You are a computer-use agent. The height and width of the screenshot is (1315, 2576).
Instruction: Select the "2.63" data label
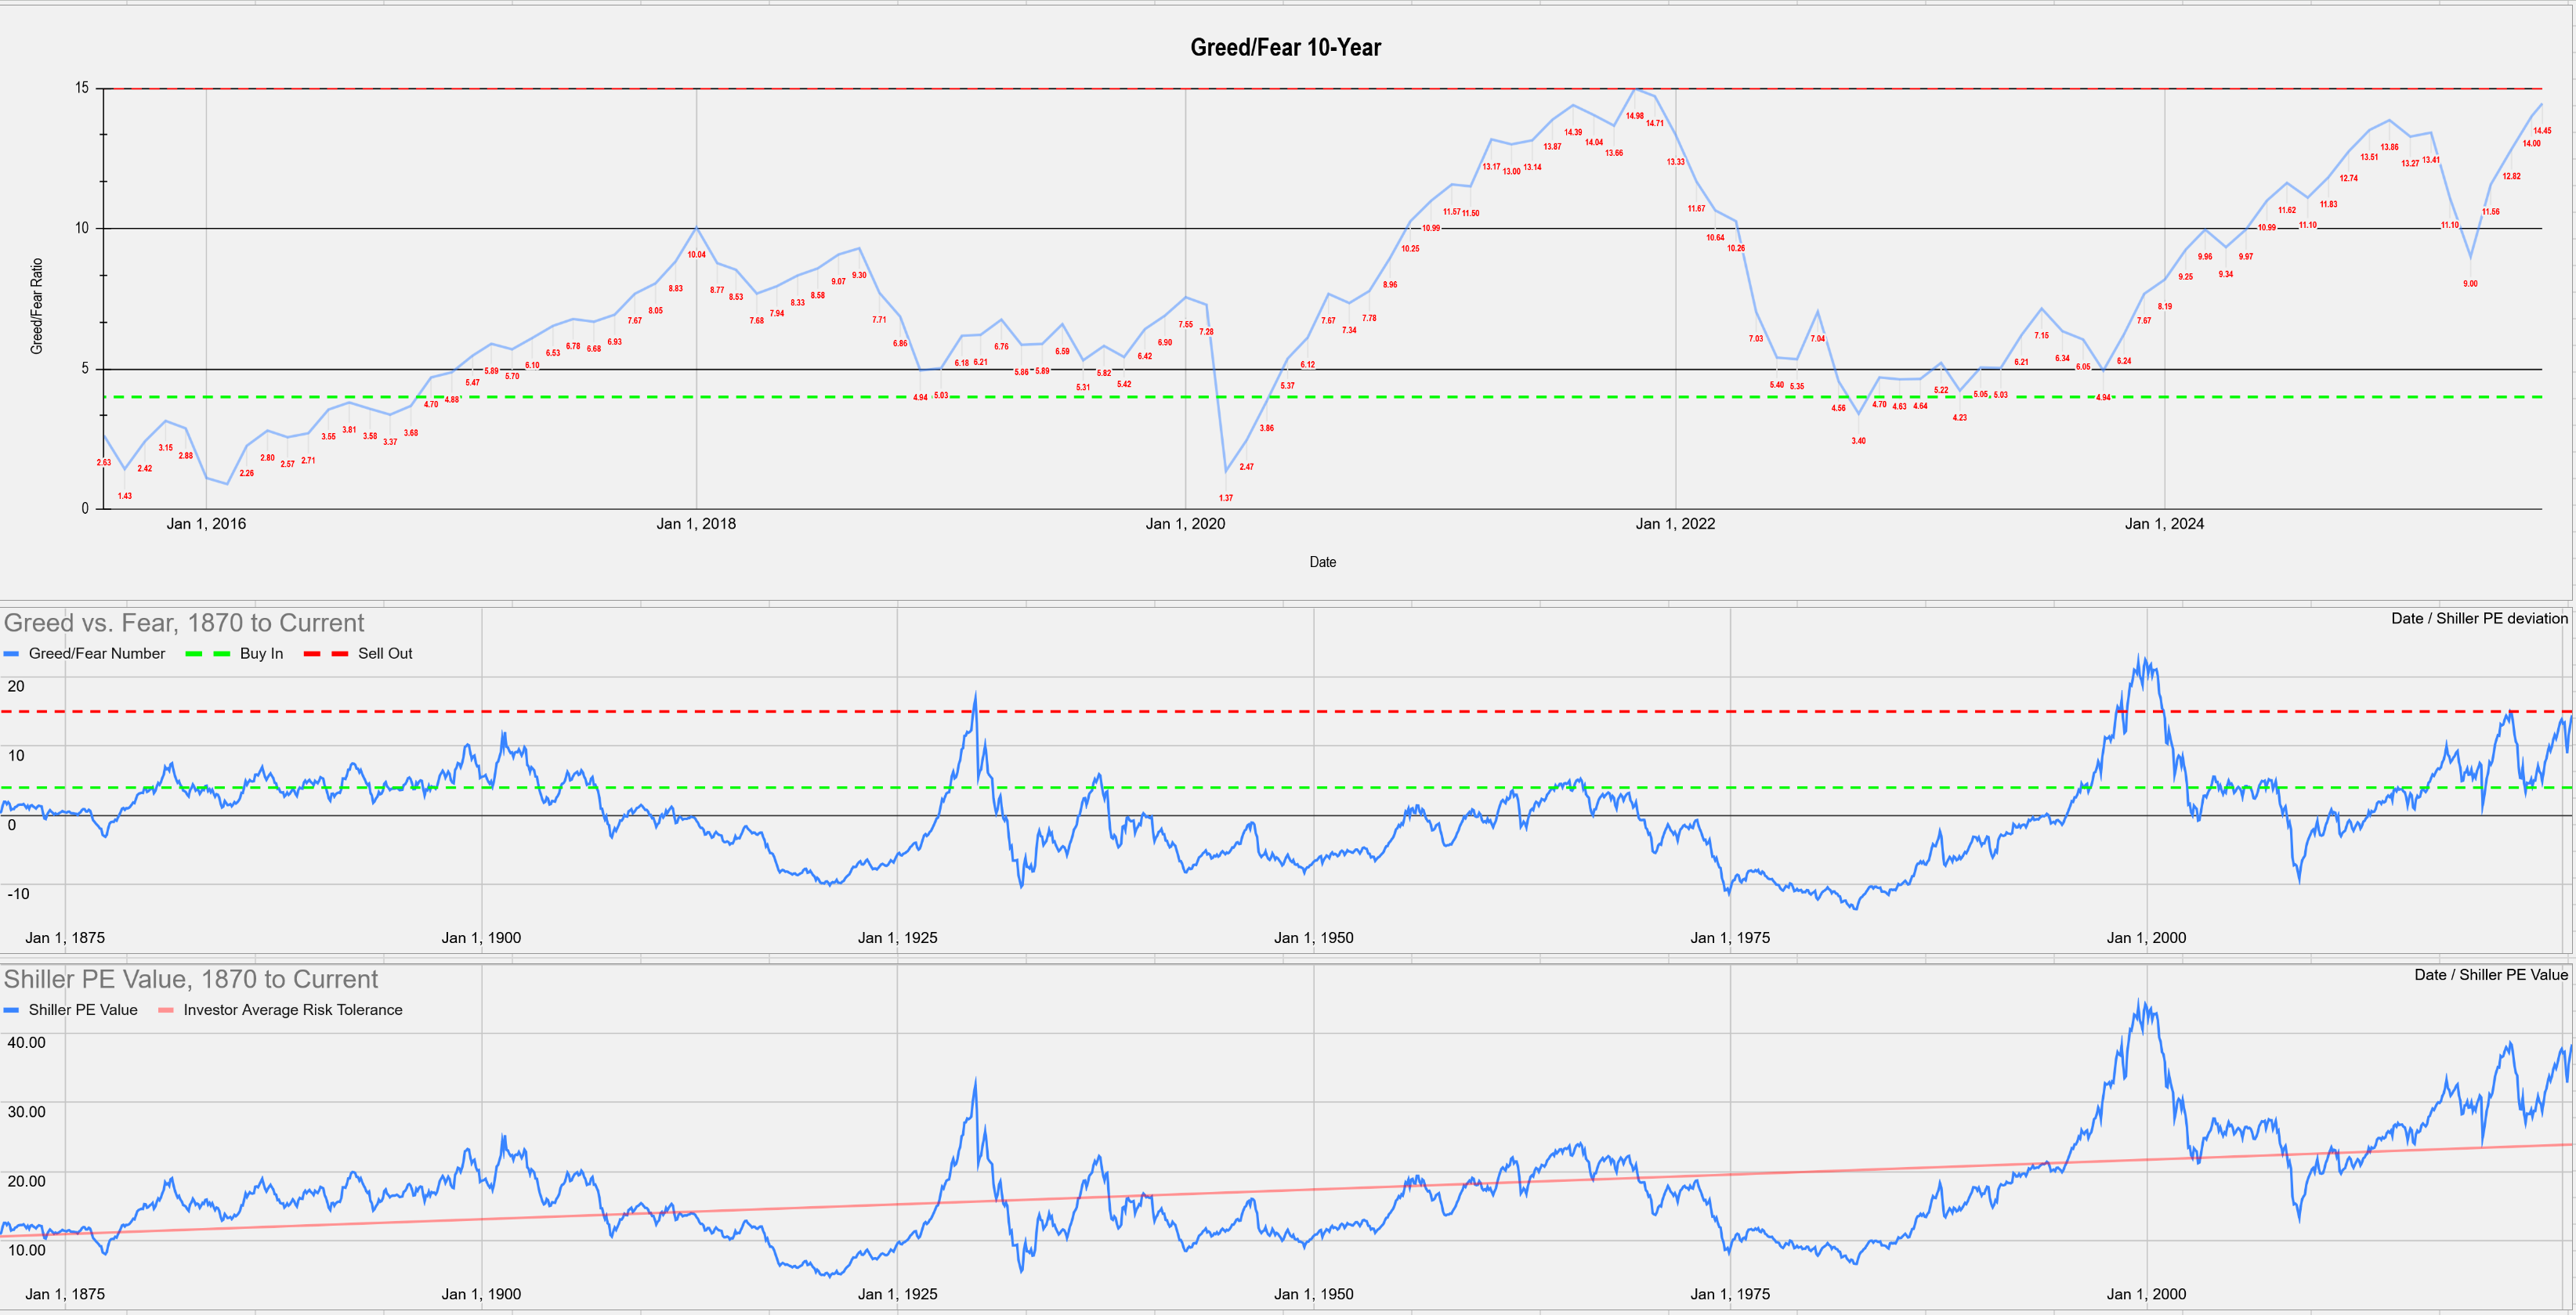coord(104,463)
